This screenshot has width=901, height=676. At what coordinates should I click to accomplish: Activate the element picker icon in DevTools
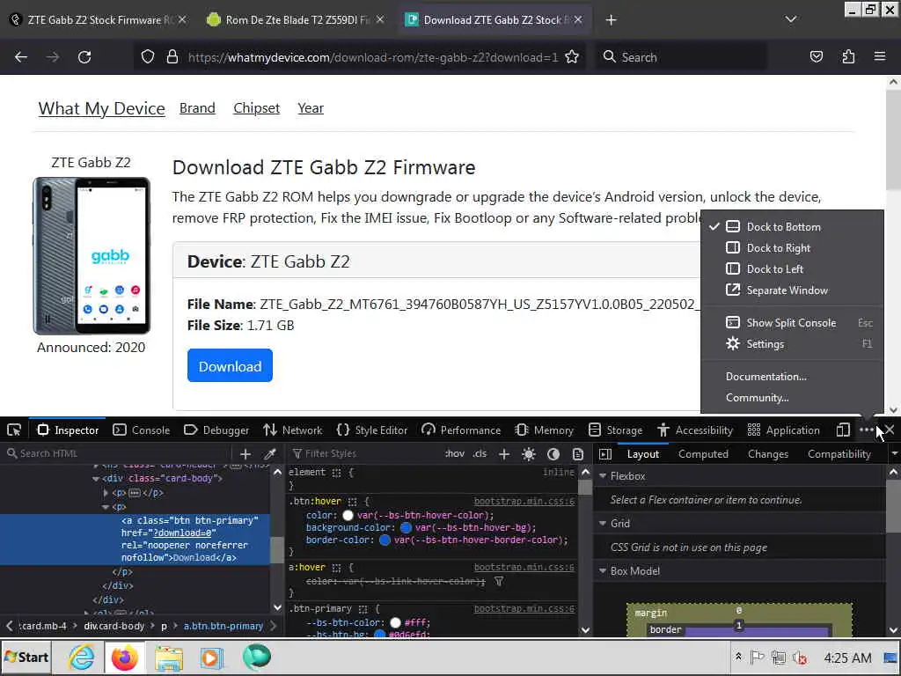coord(14,430)
